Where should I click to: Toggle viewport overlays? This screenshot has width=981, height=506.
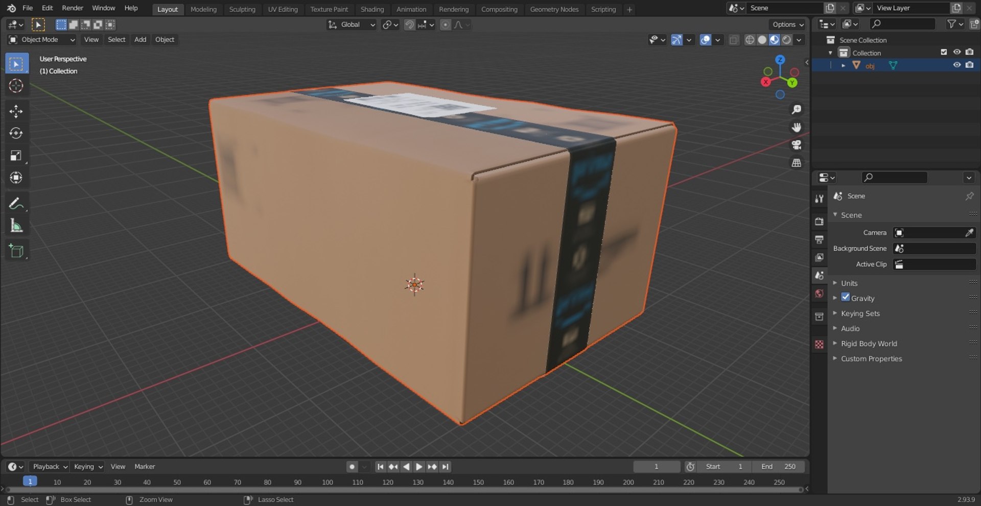point(705,40)
